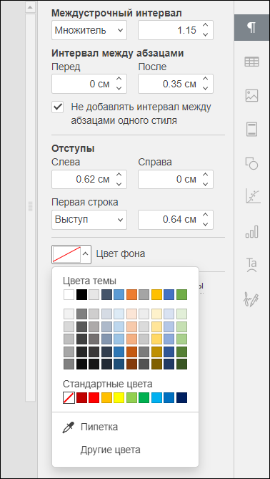Pick dark green standard color swatch
The width and height of the screenshot is (270, 479).
(x=144, y=398)
